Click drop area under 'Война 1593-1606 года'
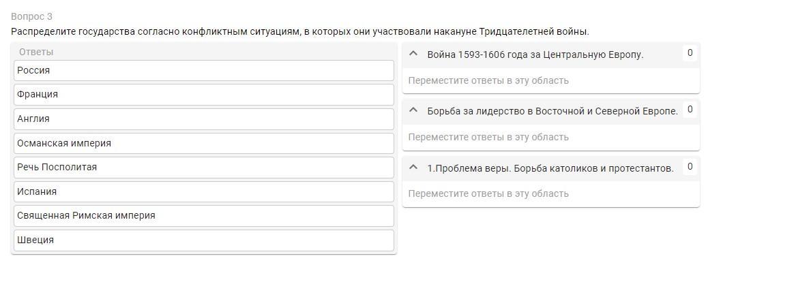This screenshot has height=282, width=794. [x=550, y=81]
